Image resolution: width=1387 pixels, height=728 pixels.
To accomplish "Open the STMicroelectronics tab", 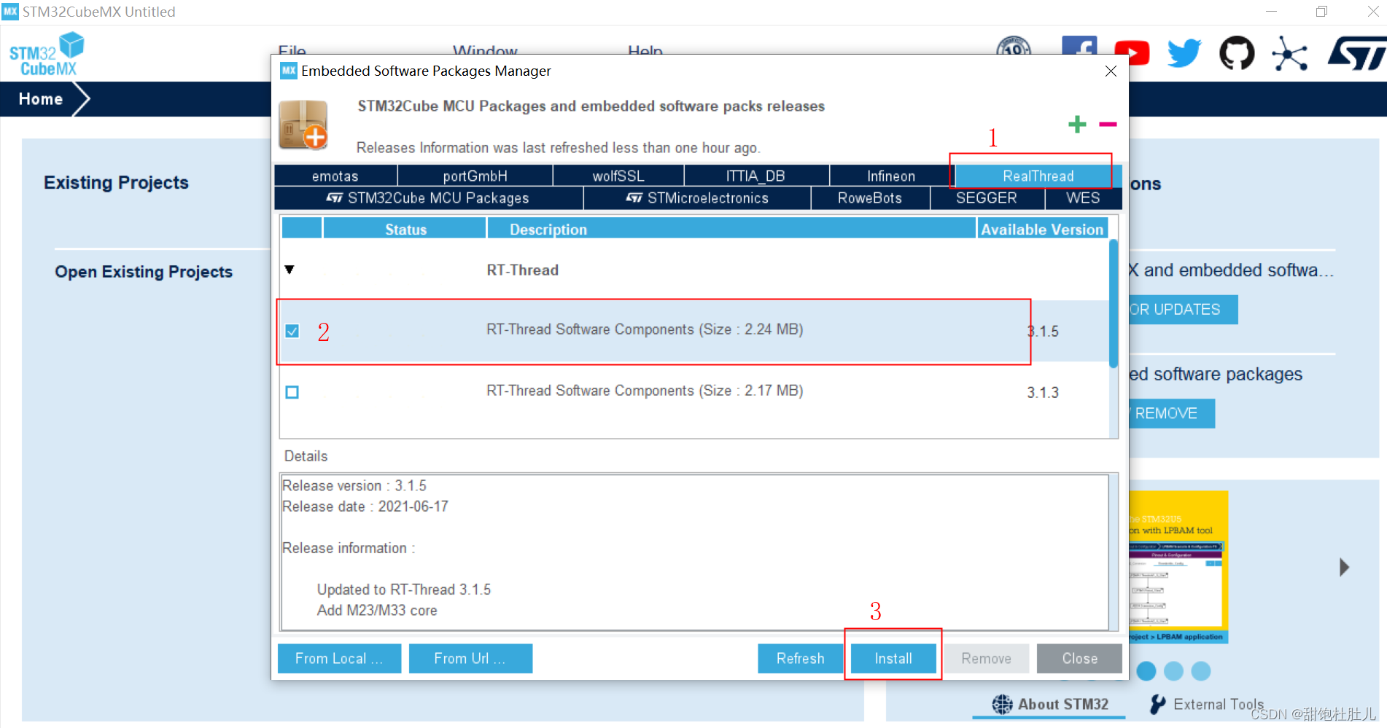I will click(x=697, y=198).
